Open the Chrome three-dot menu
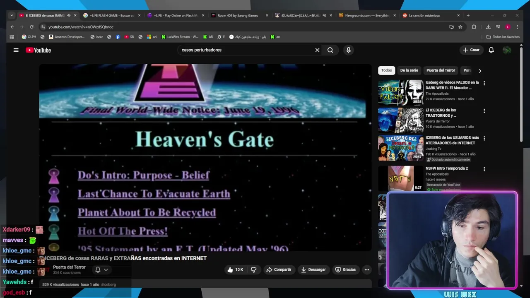Screen dimensions: 530x298 coord(517,27)
